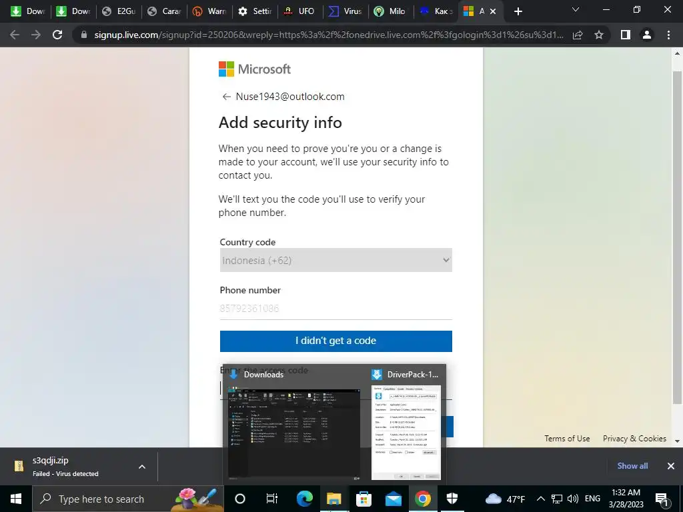Close the active Microsoft signup tab
The image size is (683, 512).
point(493,11)
